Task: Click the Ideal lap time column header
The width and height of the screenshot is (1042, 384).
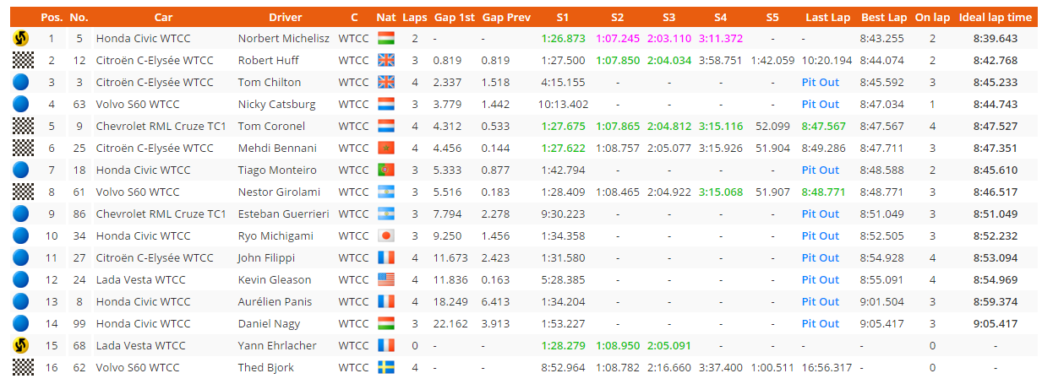Action: click(x=996, y=18)
